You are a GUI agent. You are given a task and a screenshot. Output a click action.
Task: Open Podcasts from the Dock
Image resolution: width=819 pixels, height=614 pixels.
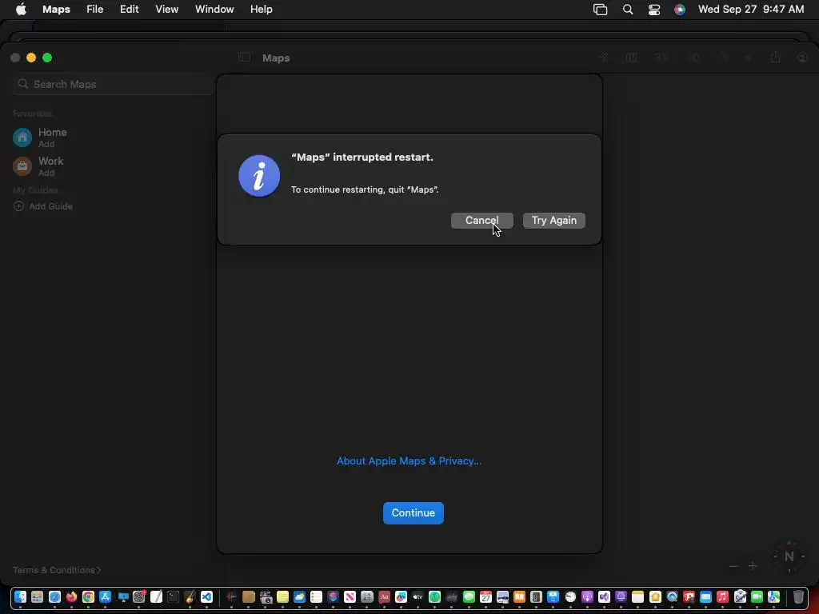[x=587, y=596]
